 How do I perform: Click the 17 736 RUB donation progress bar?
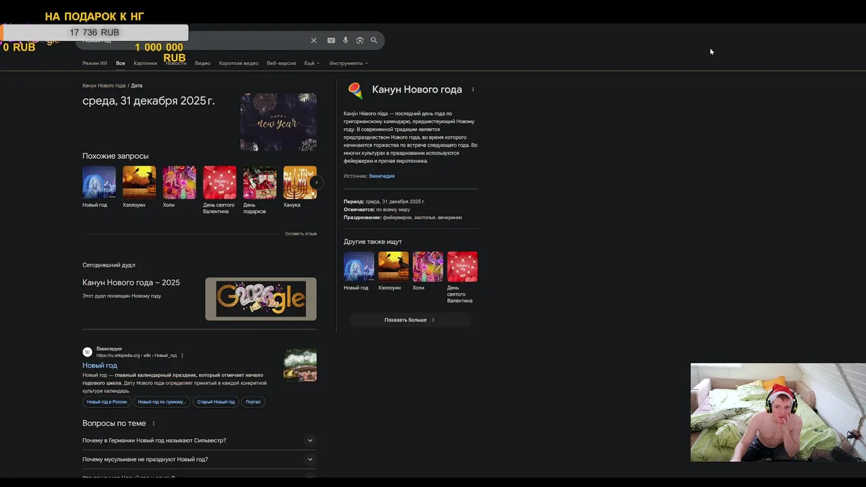(95, 32)
